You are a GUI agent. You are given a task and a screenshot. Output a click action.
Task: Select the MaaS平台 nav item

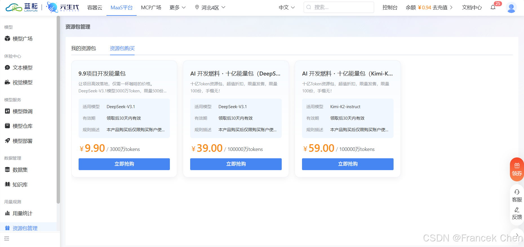[121, 7]
